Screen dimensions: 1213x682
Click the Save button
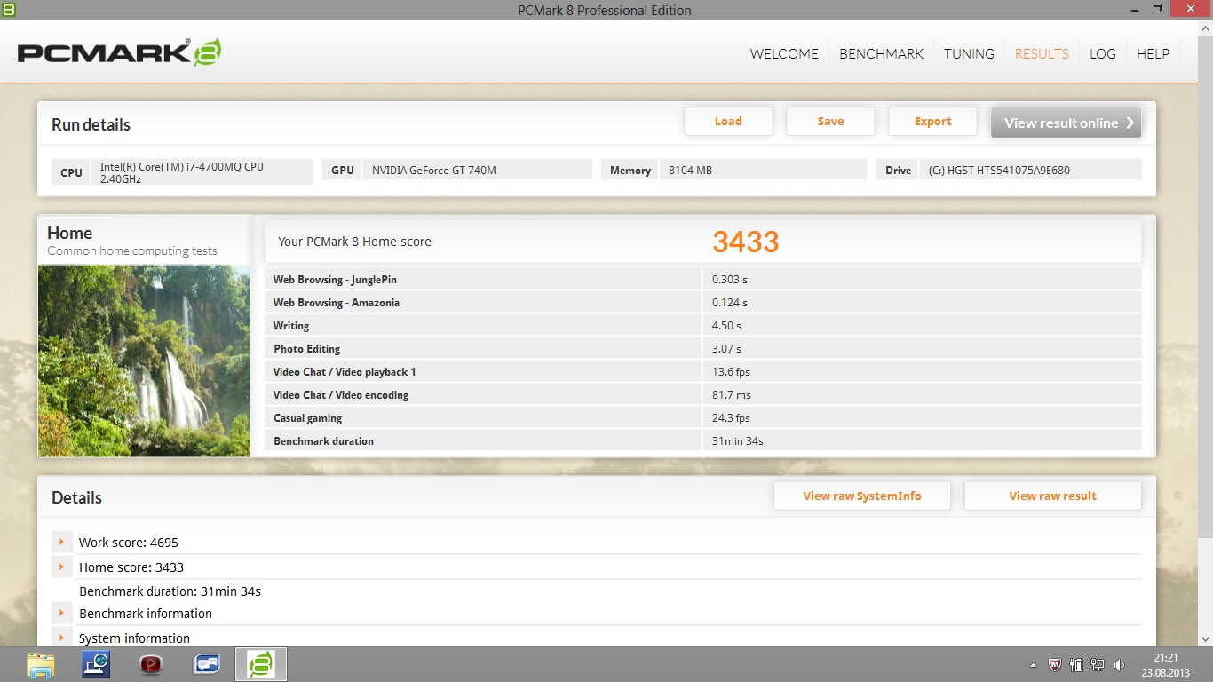coord(830,122)
